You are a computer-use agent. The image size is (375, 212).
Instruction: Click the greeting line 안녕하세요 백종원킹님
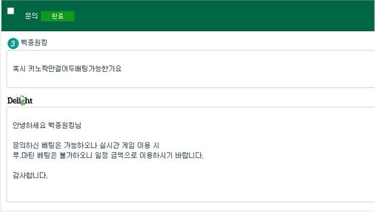[47, 125]
